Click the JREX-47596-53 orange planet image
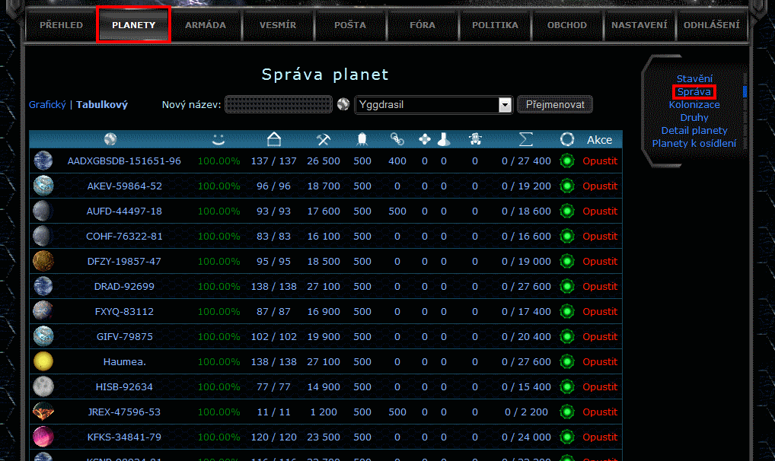This screenshot has width=775, height=461. [x=43, y=412]
